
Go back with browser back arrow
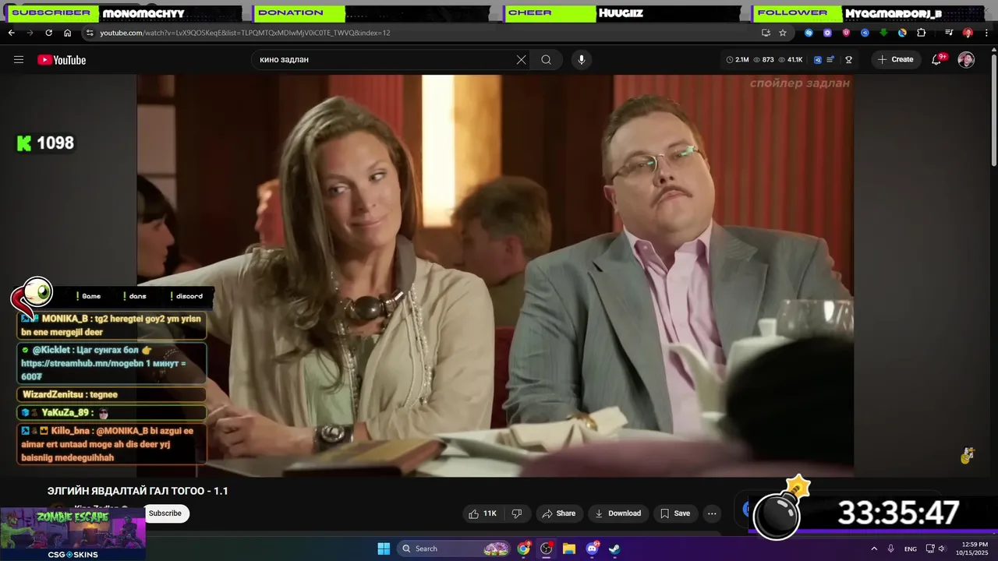coord(11,33)
